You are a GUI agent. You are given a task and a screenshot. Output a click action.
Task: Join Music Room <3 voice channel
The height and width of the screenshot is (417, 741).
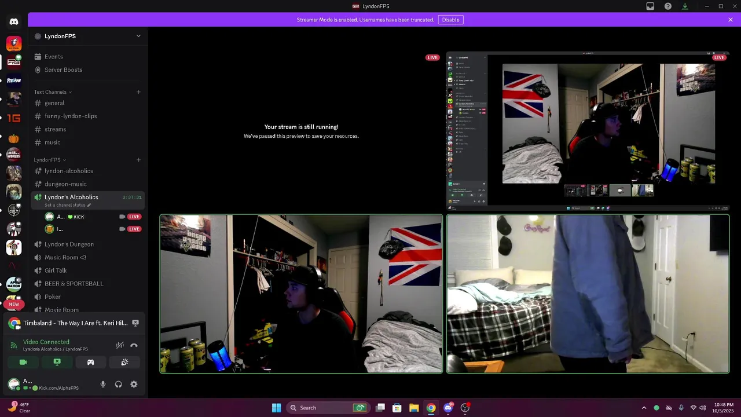click(88, 257)
